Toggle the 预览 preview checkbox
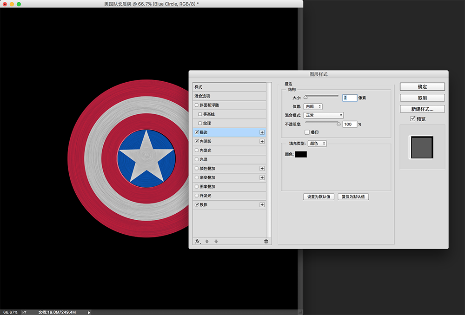Screen dimensions: 465x315 (413, 118)
